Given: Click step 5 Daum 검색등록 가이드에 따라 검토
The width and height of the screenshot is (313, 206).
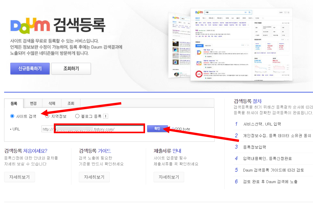Looking at the screenshot, I should click(269, 170).
